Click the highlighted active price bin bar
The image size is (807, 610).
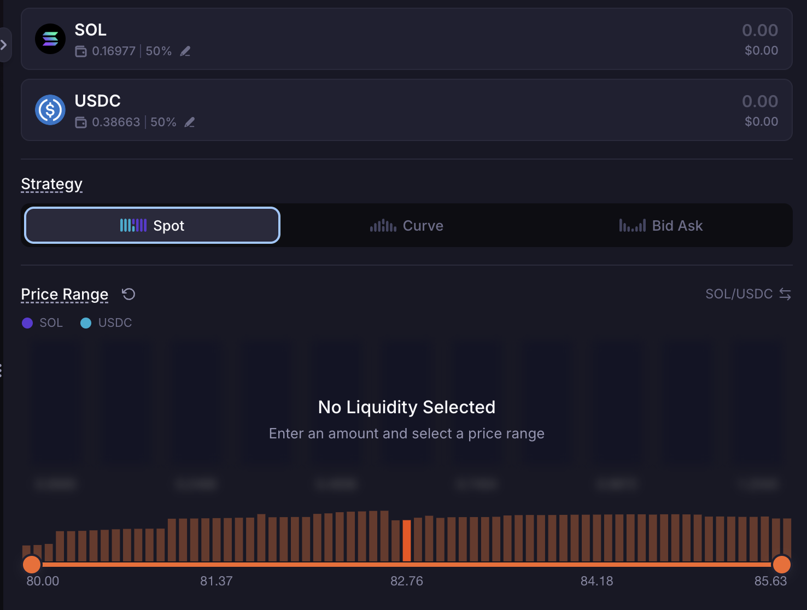click(x=407, y=540)
